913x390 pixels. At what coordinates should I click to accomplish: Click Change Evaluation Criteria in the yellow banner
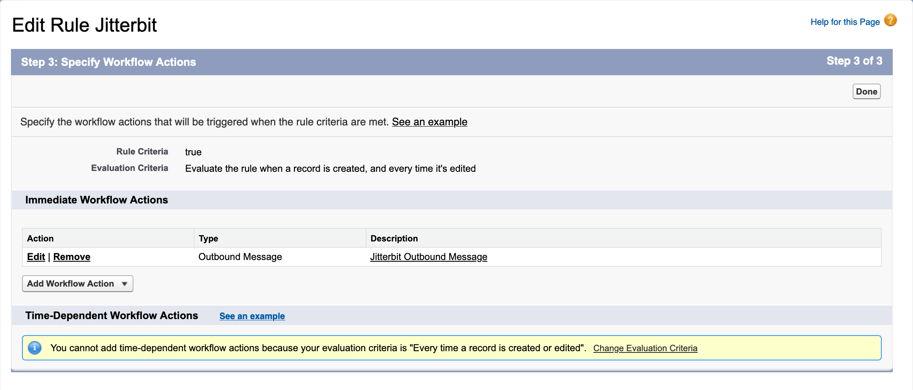click(x=645, y=348)
